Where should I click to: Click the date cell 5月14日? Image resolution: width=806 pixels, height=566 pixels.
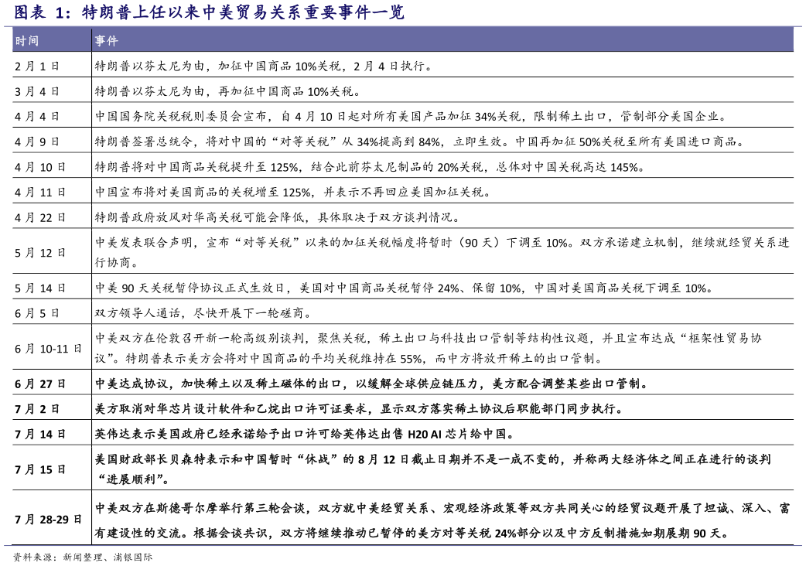coord(40,288)
